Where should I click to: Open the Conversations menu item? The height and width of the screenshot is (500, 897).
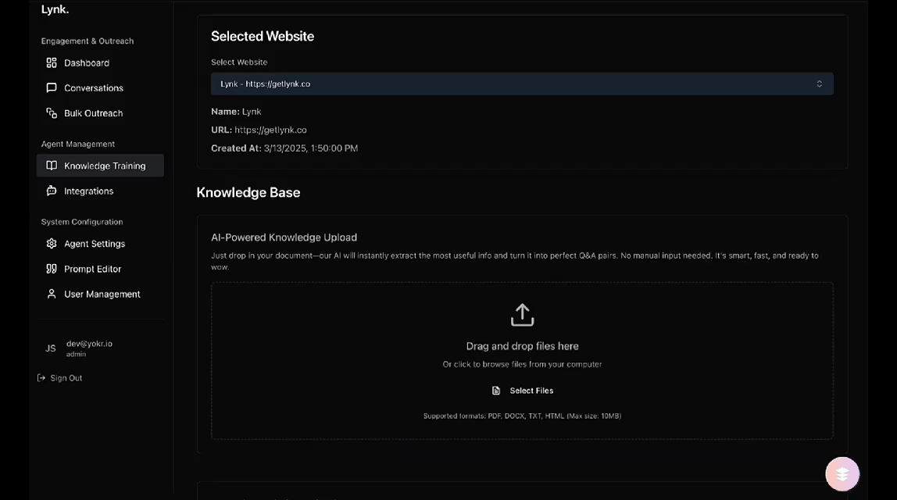[94, 88]
